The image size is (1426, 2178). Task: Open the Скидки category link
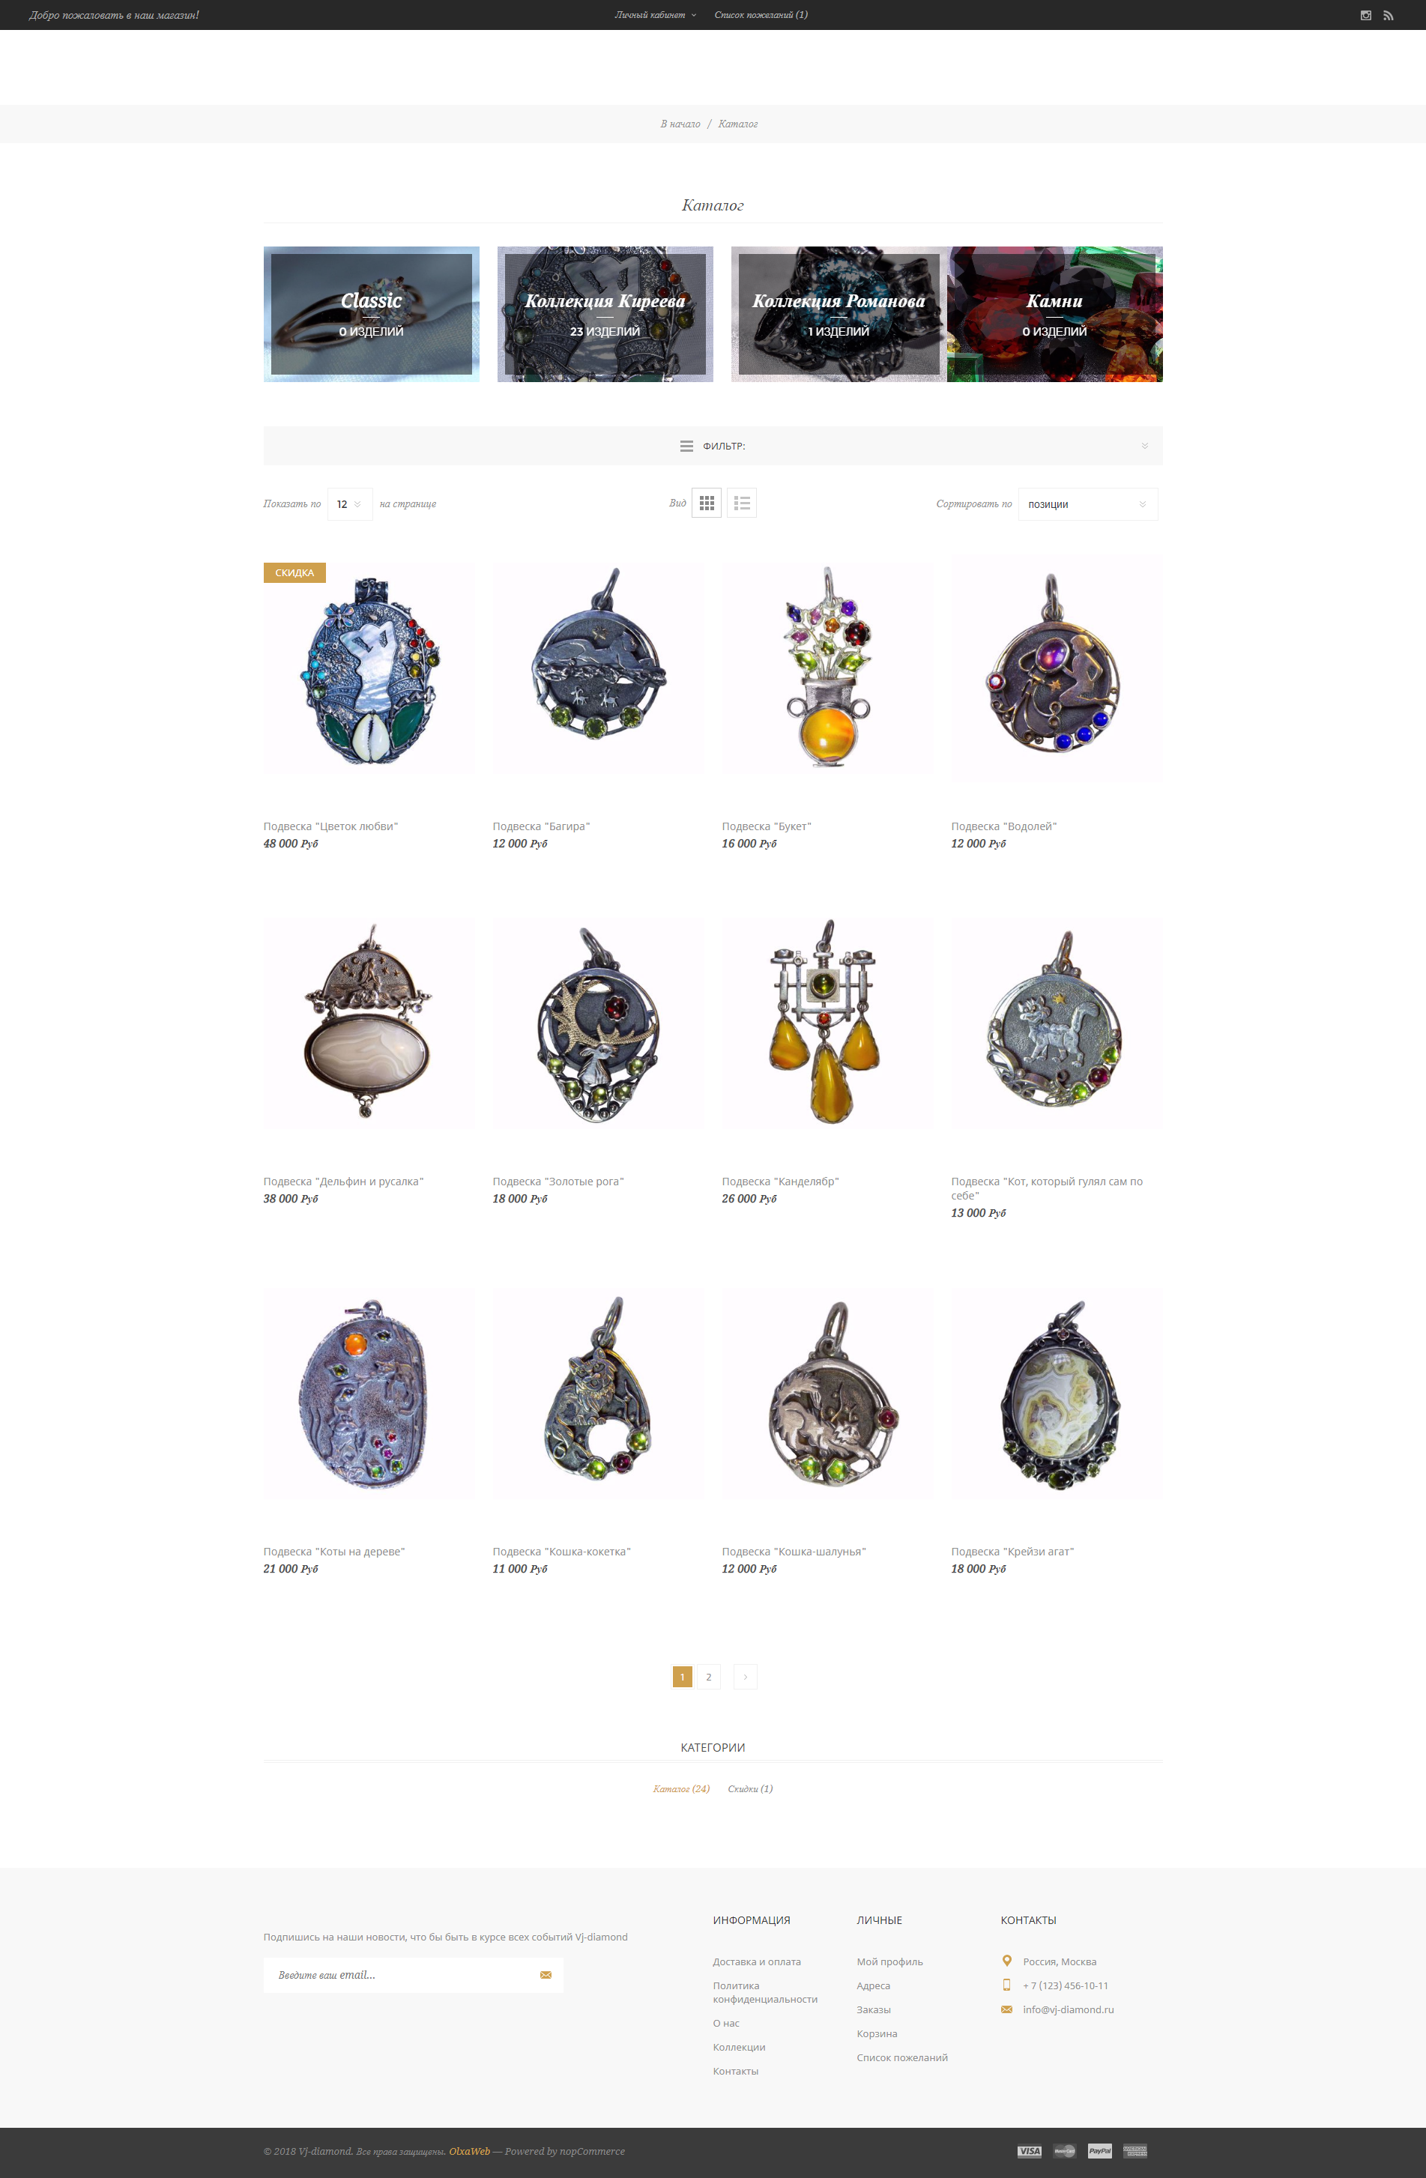click(749, 1789)
